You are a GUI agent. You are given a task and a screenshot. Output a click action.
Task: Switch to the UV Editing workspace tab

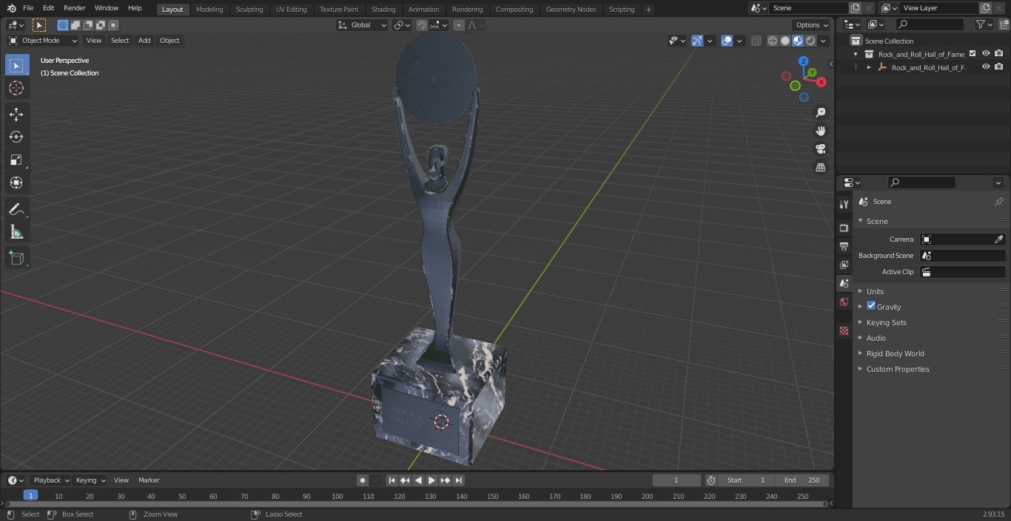pos(291,9)
